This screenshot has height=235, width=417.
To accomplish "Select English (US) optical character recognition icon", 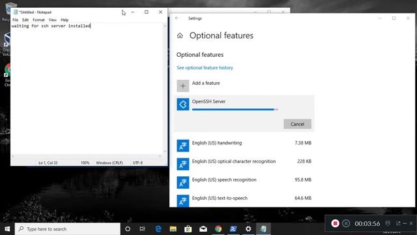I will (x=183, y=164).
